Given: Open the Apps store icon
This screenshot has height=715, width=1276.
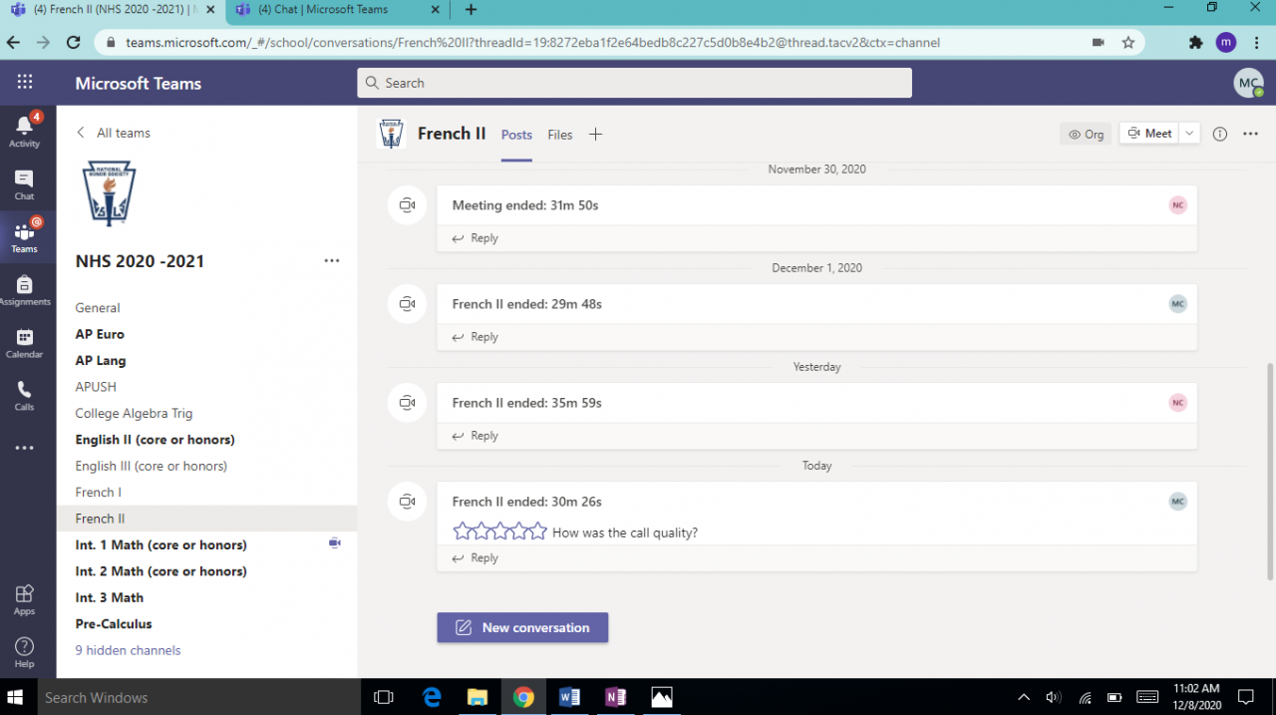Looking at the screenshot, I should pyautogui.click(x=24, y=599).
